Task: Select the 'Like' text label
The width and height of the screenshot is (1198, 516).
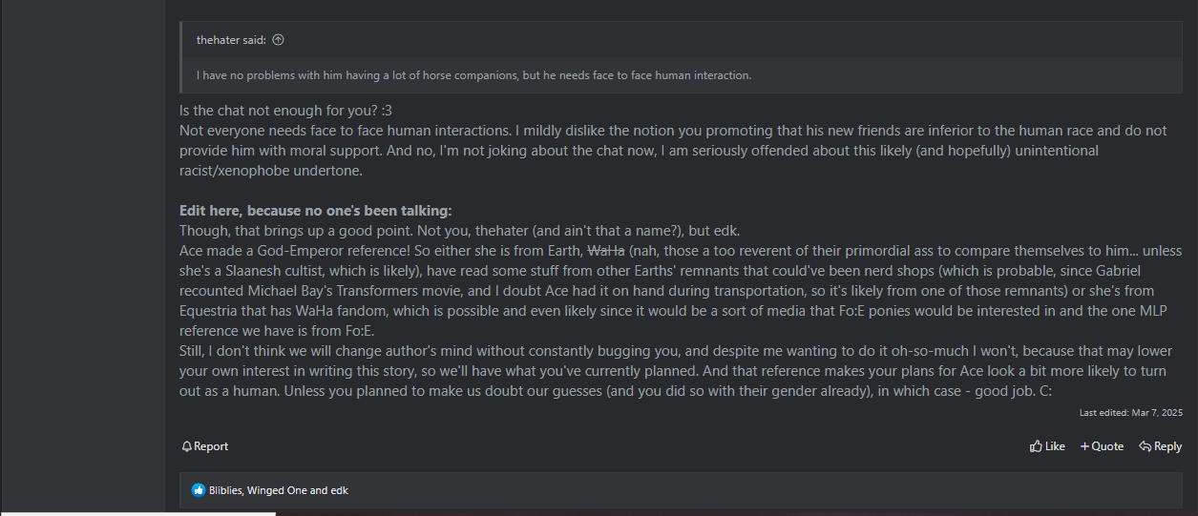Action: (1055, 446)
